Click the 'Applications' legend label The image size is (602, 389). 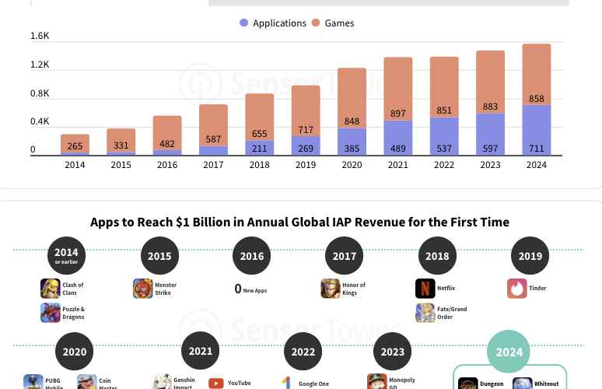tap(279, 23)
